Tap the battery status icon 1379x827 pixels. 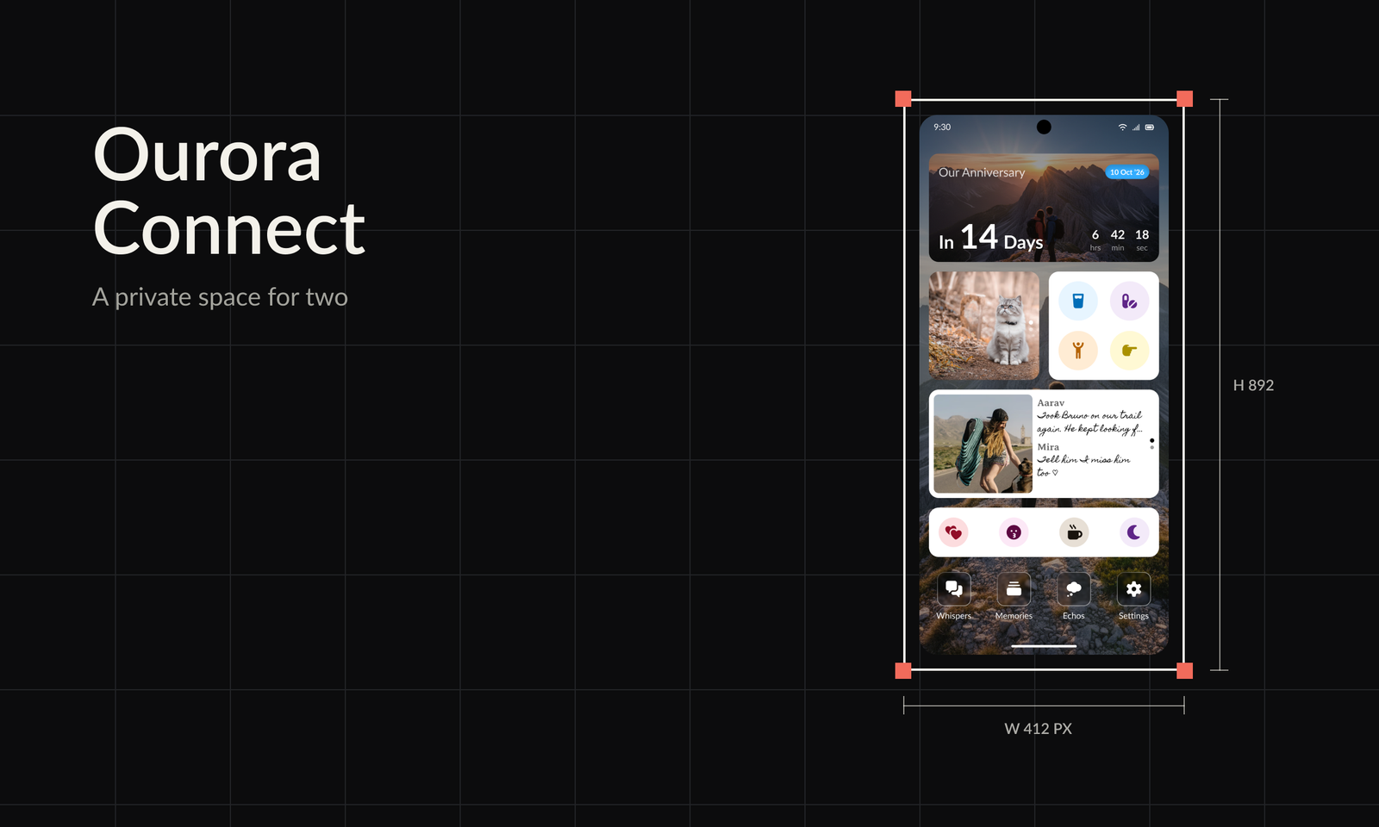click(x=1150, y=127)
